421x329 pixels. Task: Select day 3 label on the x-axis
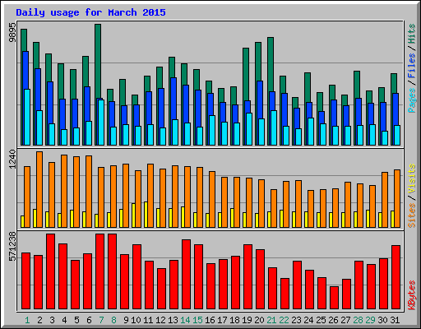[x=52, y=320]
